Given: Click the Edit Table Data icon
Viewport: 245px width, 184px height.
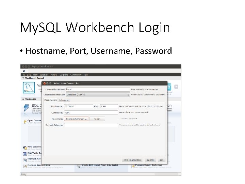Looking at the screenshot, I should click(25, 154).
